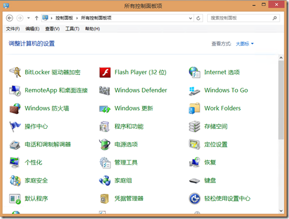This screenshot has height=219, width=289.
Task: Click the 默认程序 text link
Action: 36,199
